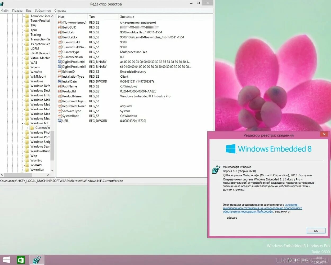Click the BuildLabEx value icon
The width and height of the screenshot is (331, 265).
(60, 37)
